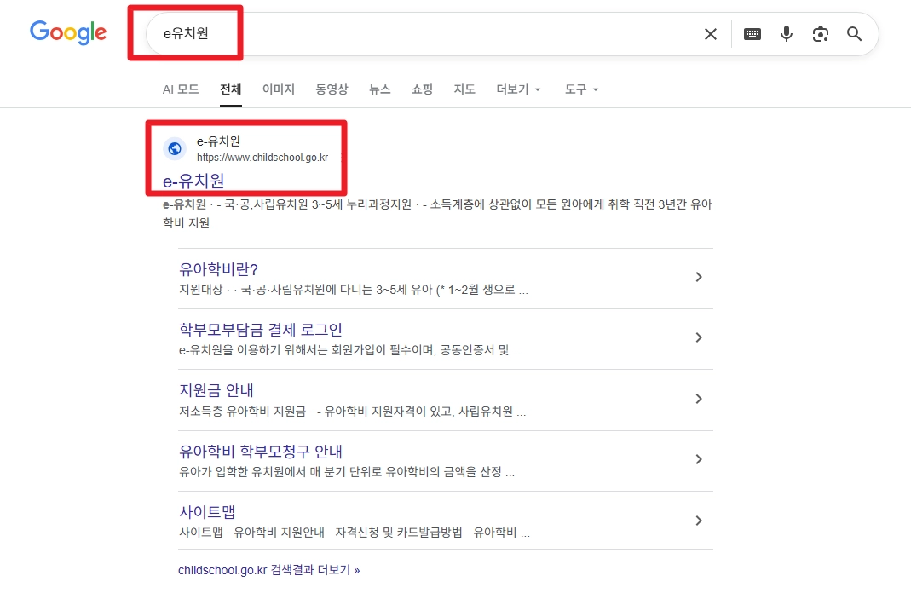
Task: Click the arrow beside 사이트맵 result
Action: tap(699, 520)
